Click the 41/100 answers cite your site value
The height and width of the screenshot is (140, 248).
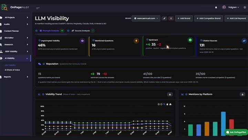pos(148,74)
